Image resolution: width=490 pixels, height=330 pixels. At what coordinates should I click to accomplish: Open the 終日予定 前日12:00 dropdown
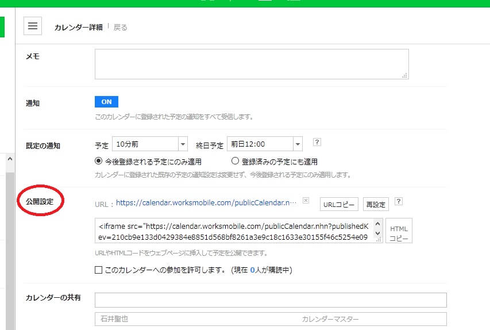click(x=264, y=144)
